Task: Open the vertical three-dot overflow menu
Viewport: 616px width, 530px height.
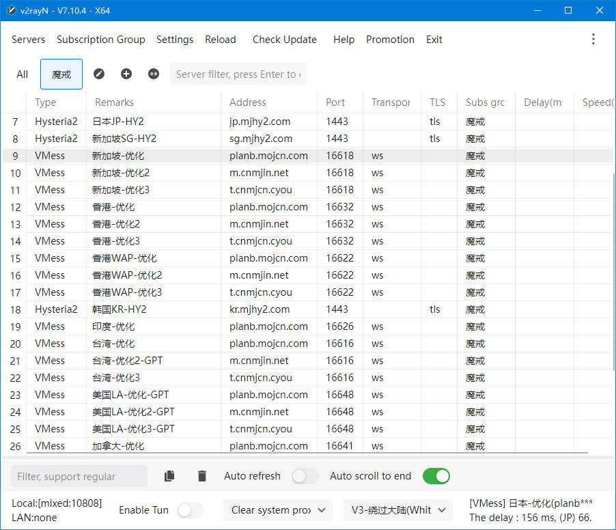Action: [593, 40]
